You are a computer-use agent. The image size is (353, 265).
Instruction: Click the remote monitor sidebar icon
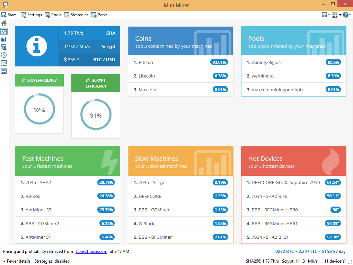[4, 63]
